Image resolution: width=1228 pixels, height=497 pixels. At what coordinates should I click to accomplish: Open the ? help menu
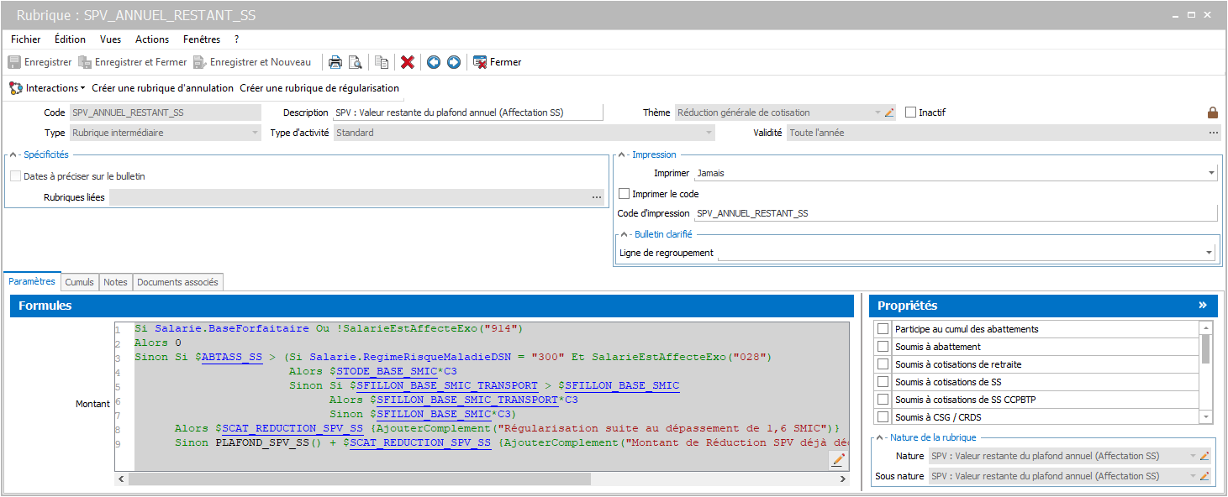tap(237, 39)
